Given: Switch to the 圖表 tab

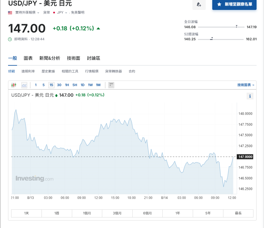Looking at the screenshot, I should click(28, 58).
